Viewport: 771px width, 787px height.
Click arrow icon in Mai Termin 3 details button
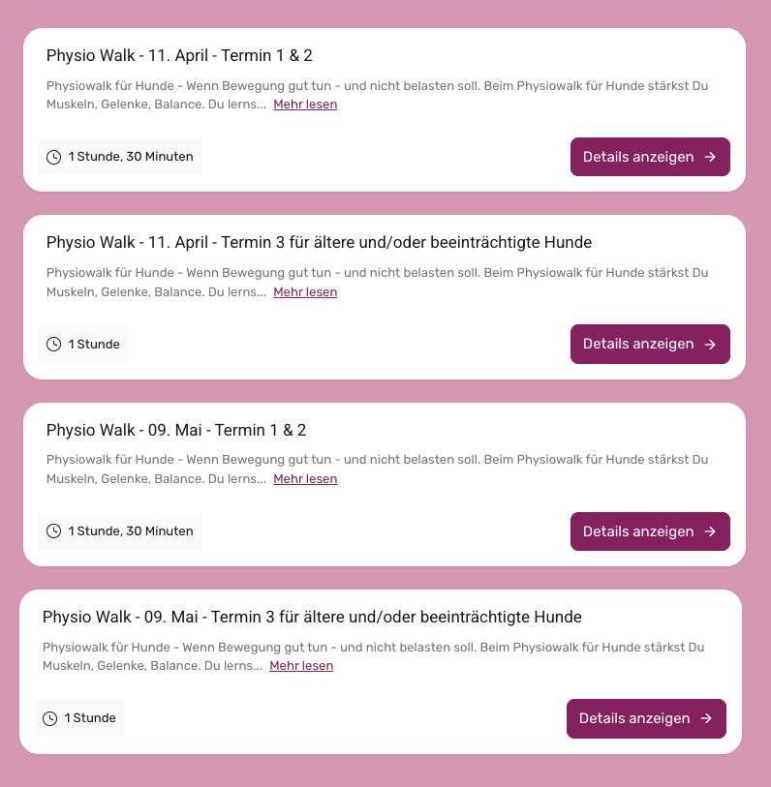tap(706, 718)
